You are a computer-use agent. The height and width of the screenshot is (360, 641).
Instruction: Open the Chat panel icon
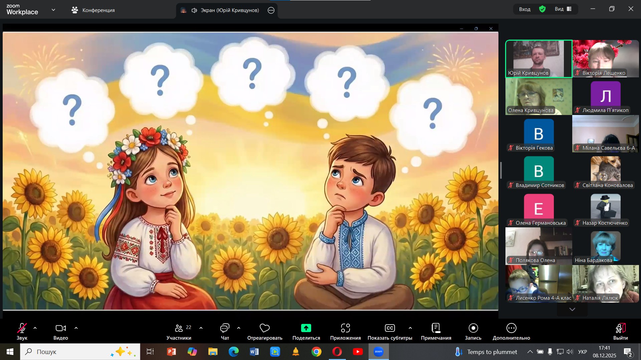[x=225, y=328]
